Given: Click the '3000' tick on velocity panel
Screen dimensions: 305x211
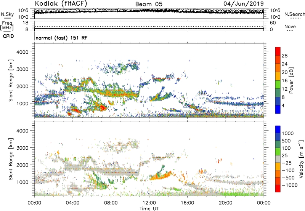Looking at the screenshot, I should (22, 148).
